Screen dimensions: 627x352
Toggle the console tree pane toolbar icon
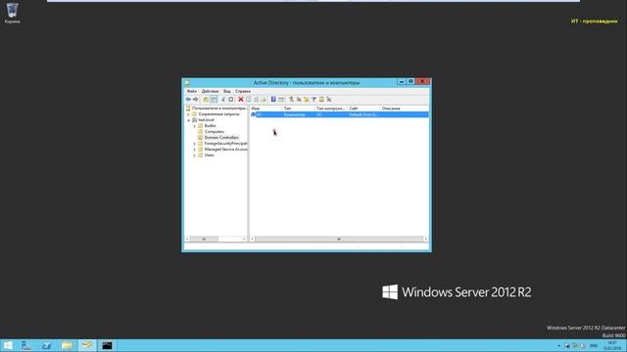coord(214,99)
